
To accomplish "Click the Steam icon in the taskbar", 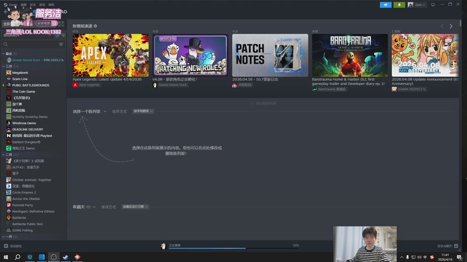I will (65, 257).
